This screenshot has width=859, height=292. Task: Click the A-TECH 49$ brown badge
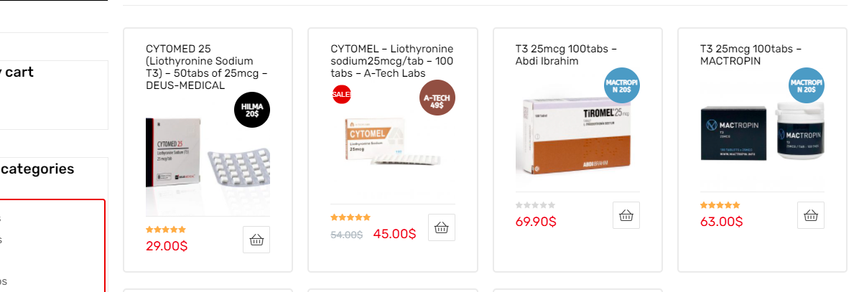tap(437, 98)
